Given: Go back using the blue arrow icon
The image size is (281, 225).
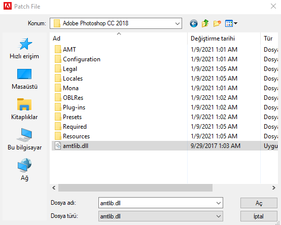Looking at the screenshot, I should [x=194, y=23].
